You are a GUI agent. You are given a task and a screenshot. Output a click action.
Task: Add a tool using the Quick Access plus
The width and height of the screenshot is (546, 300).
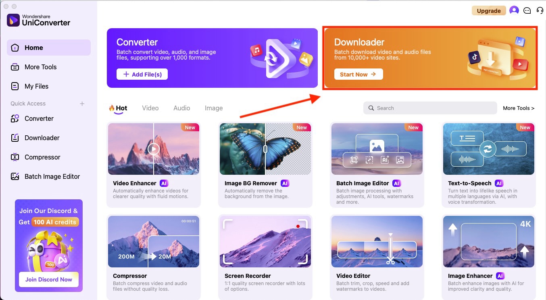pyautogui.click(x=82, y=103)
